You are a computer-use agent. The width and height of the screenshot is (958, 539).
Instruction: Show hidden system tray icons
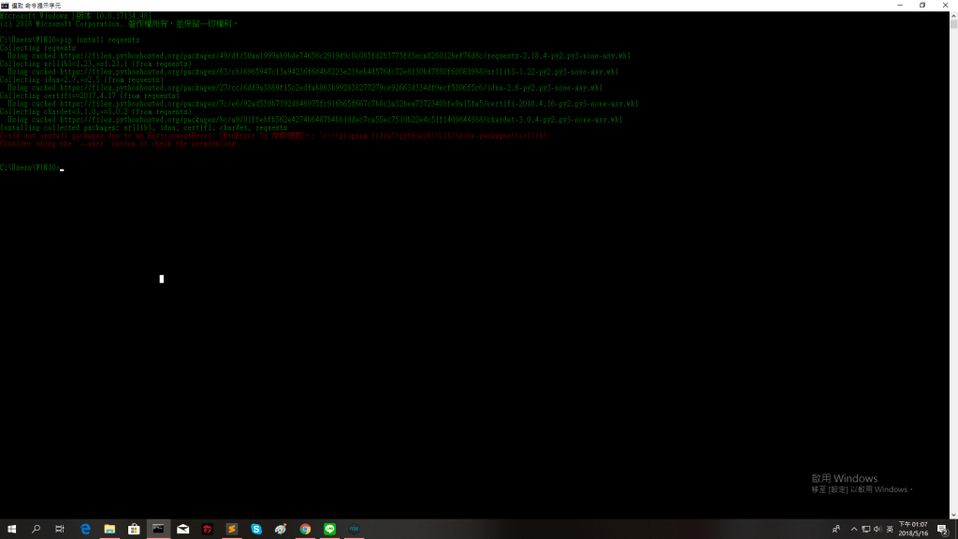click(853, 530)
